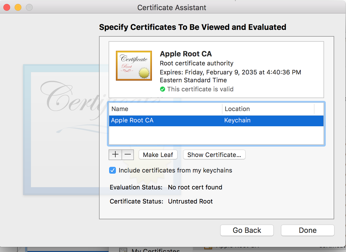This screenshot has height=252, width=346.
Task: Open Show Certificate… details
Action: [214, 155]
